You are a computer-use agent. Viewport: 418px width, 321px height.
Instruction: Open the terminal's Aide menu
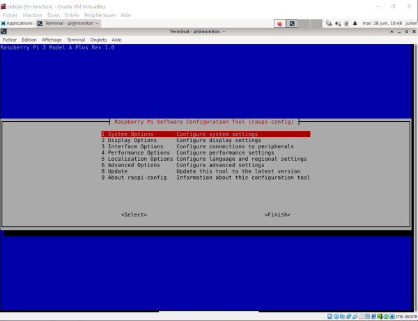(116, 40)
